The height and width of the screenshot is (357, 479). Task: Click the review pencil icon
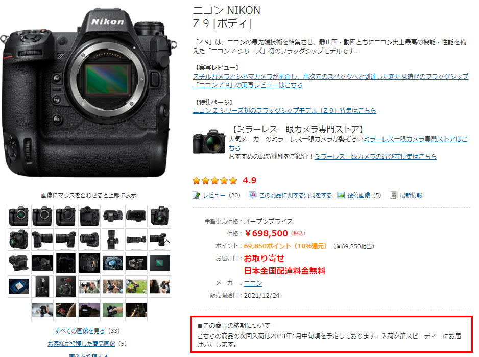tap(196, 195)
